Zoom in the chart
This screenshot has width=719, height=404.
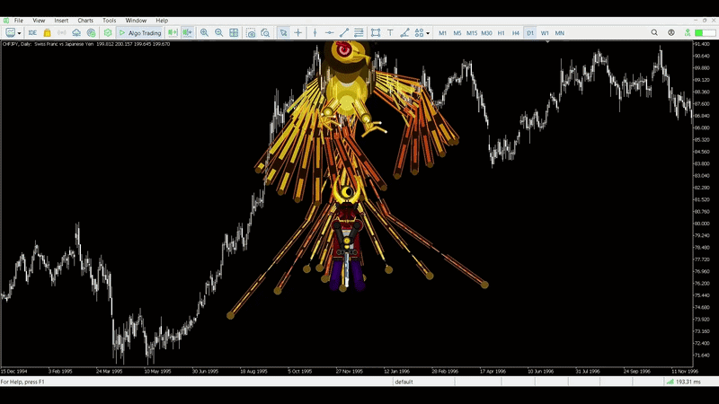(x=204, y=33)
